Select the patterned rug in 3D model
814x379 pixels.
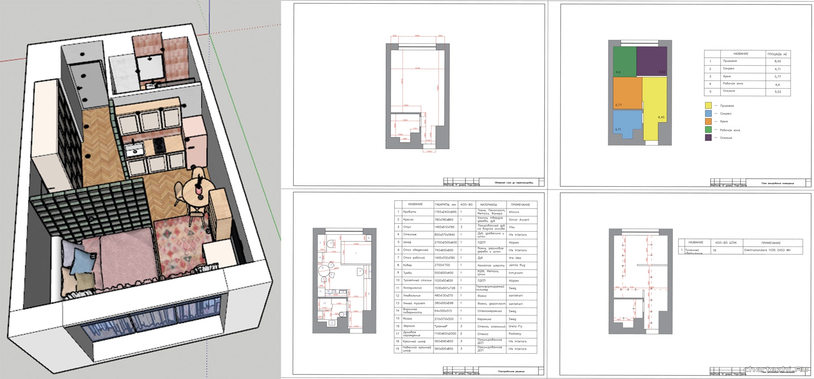(181, 240)
